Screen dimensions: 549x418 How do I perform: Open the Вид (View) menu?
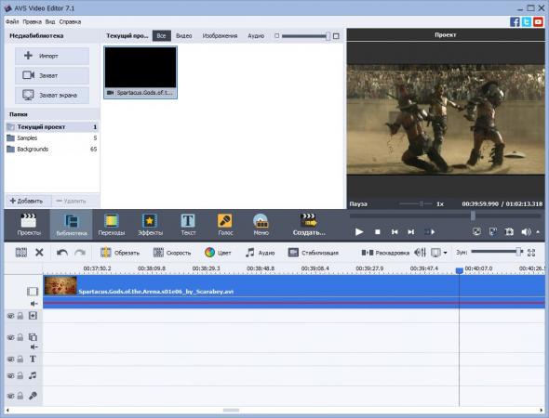[50, 21]
